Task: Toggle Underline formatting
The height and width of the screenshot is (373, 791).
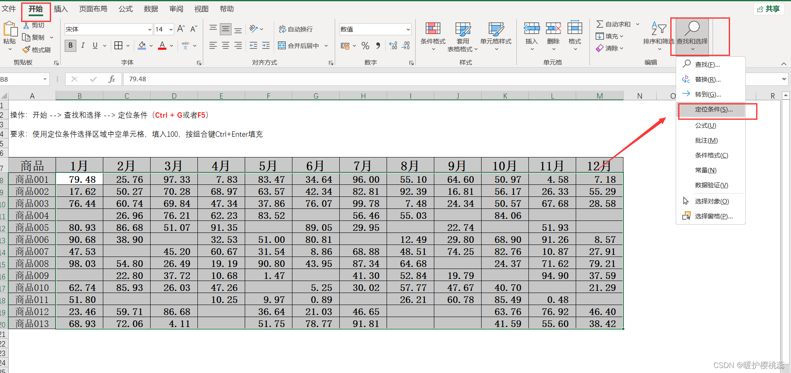Action: coord(95,46)
